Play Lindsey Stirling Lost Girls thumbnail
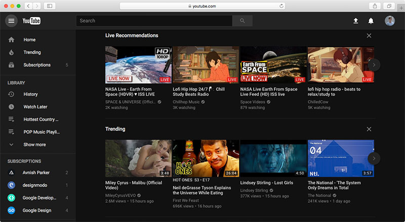 (273, 158)
